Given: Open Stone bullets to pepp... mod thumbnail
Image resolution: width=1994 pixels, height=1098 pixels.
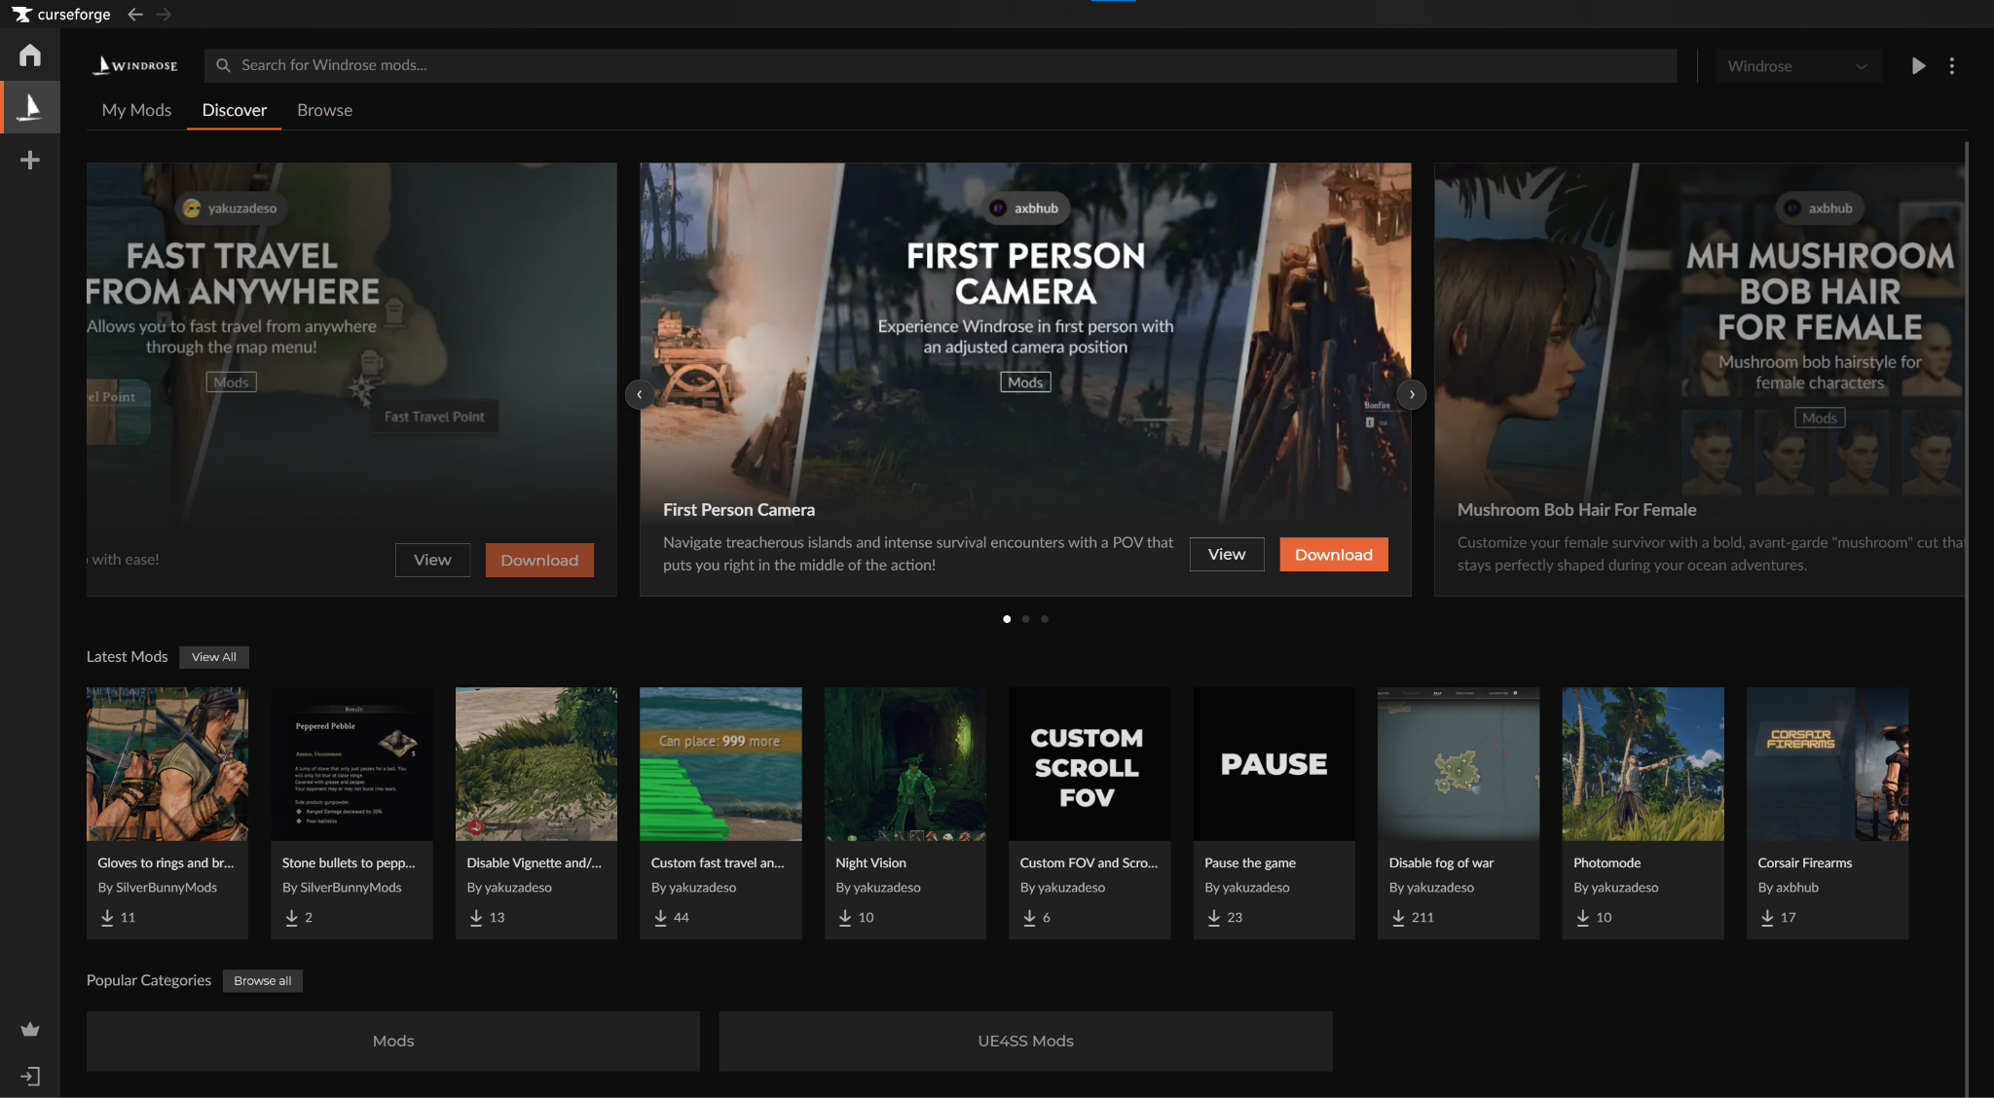Looking at the screenshot, I should tap(351, 764).
